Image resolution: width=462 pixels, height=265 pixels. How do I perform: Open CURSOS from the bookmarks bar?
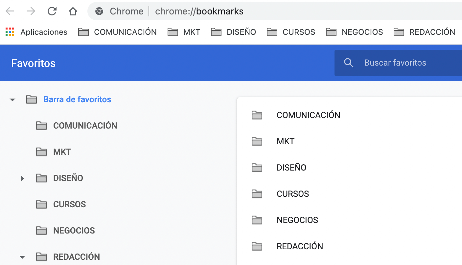pyautogui.click(x=291, y=32)
